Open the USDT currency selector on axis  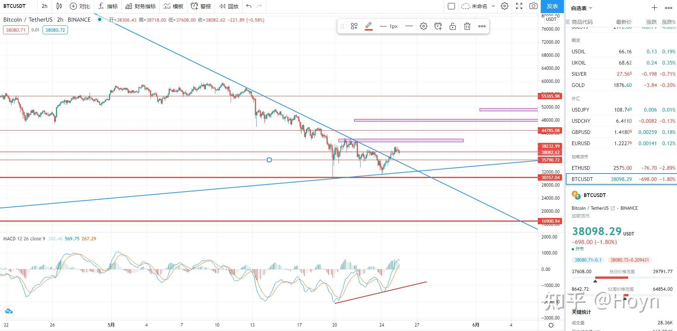point(551,19)
